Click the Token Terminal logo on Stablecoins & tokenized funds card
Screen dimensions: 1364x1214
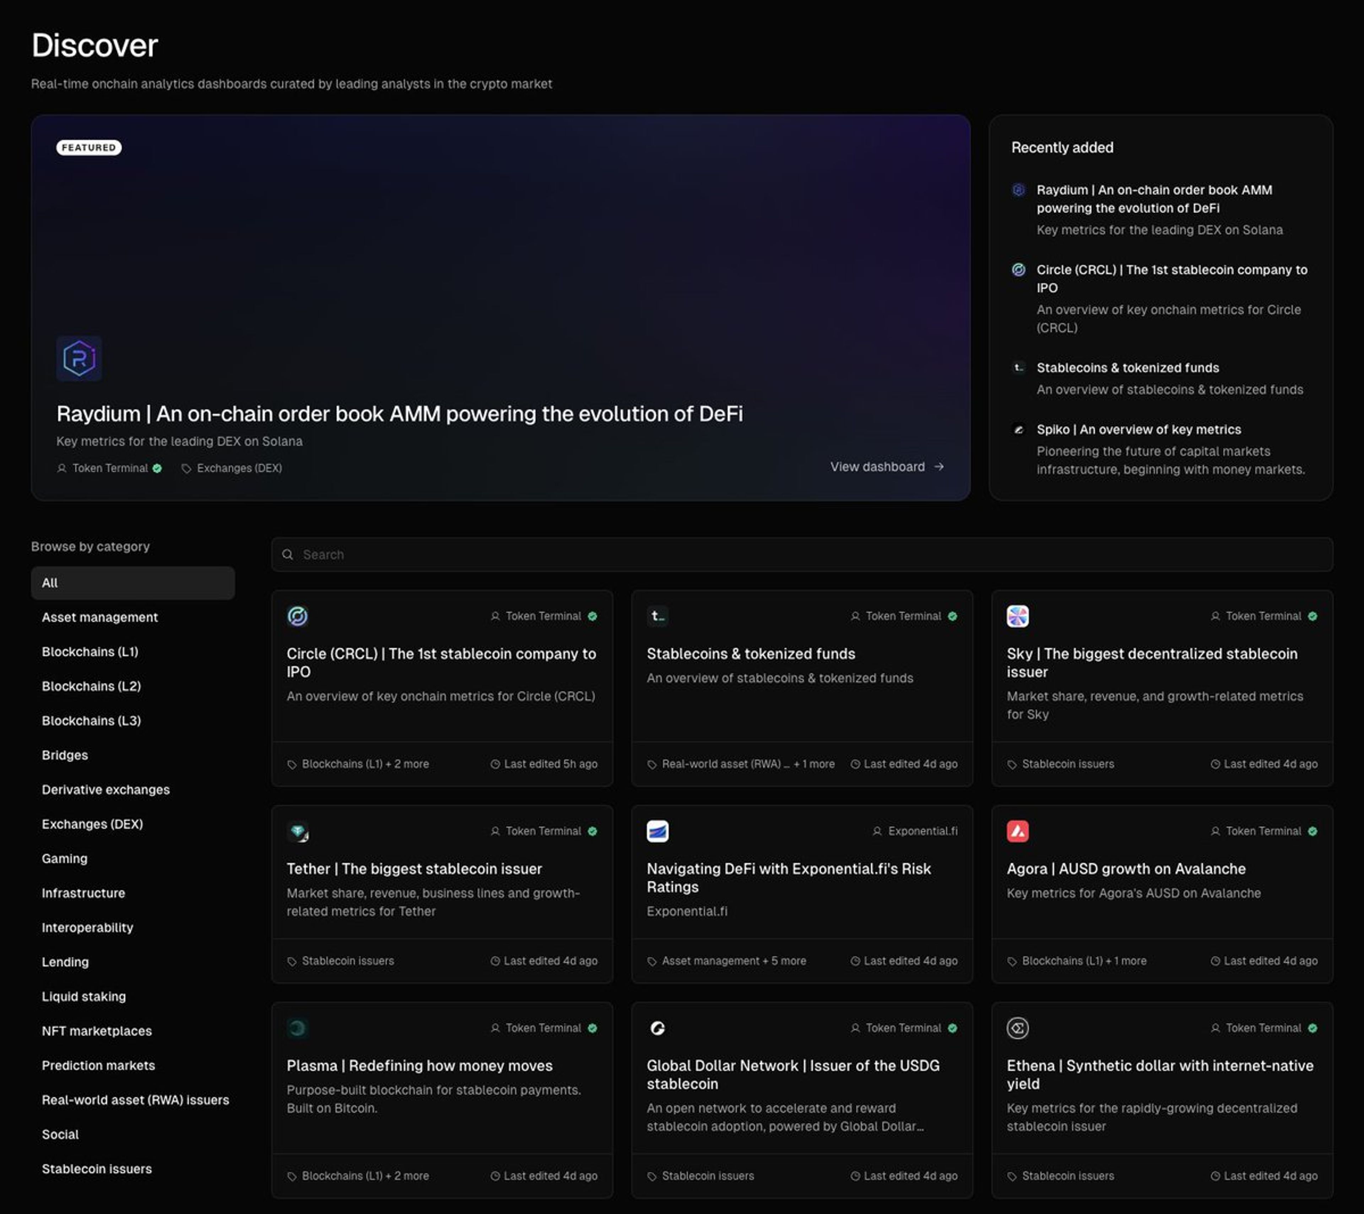(x=657, y=616)
